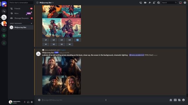
Task: Click Midjourney Bot name in header
Action: point(46,3)
